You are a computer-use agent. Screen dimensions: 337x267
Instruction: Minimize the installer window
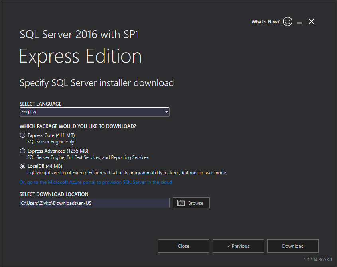(x=300, y=22)
